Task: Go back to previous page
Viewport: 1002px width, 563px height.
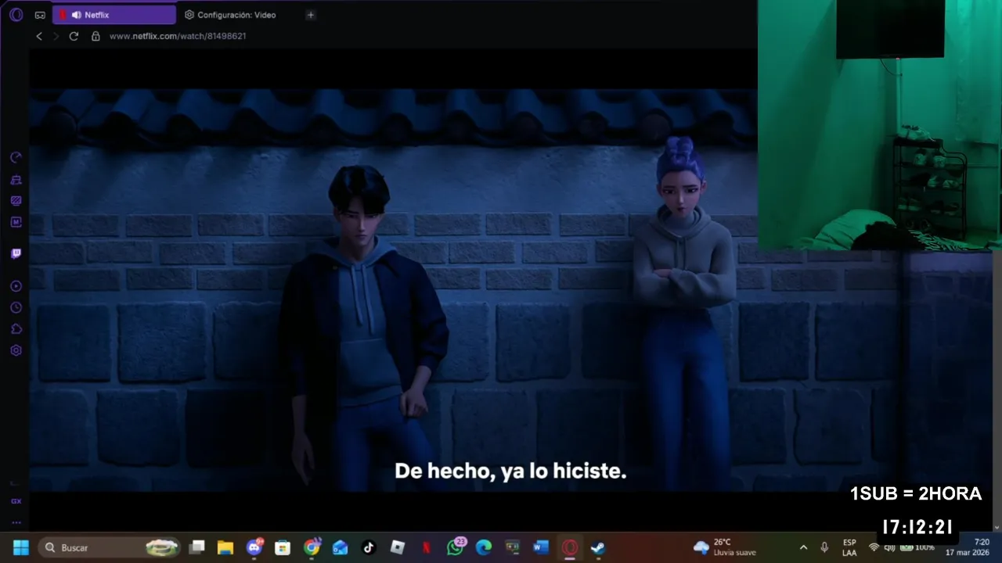Action: tap(39, 36)
